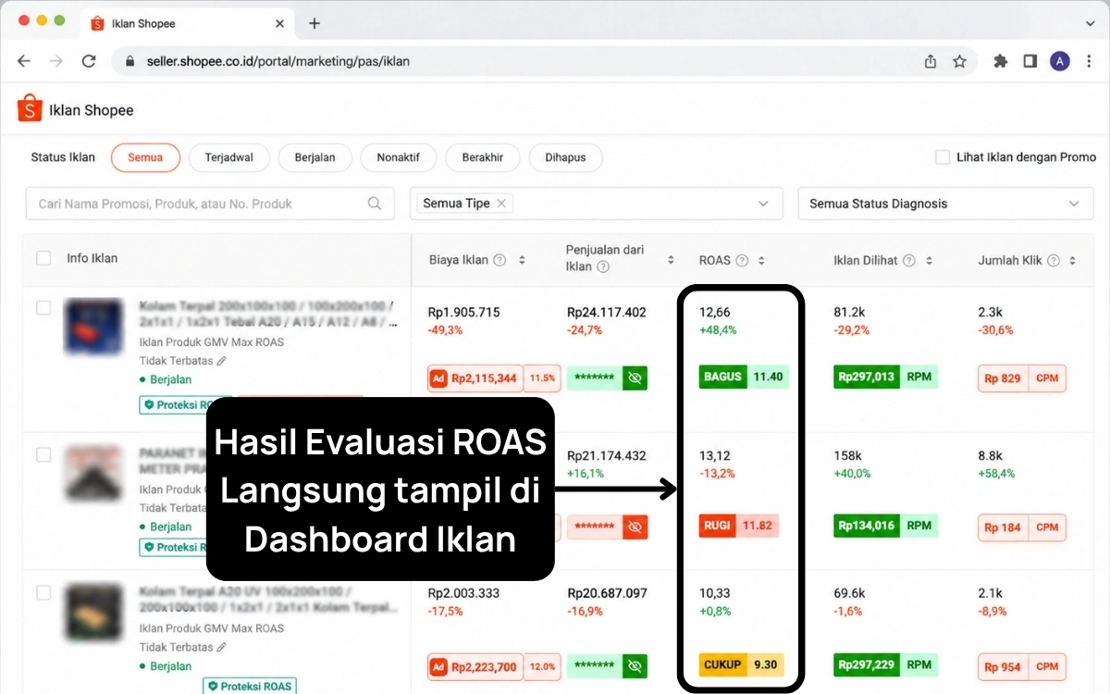Reveal hidden value in Rp24.117.402 row
This screenshot has width=1110, height=694.
(x=634, y=378)
